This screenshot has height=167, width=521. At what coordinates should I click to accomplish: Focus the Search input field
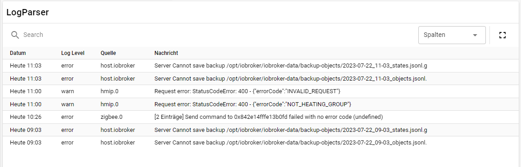click(216, 35)
